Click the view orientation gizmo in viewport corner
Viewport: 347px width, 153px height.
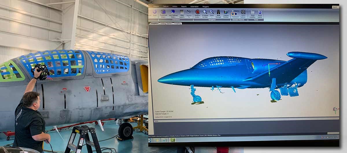coord(335,109)
